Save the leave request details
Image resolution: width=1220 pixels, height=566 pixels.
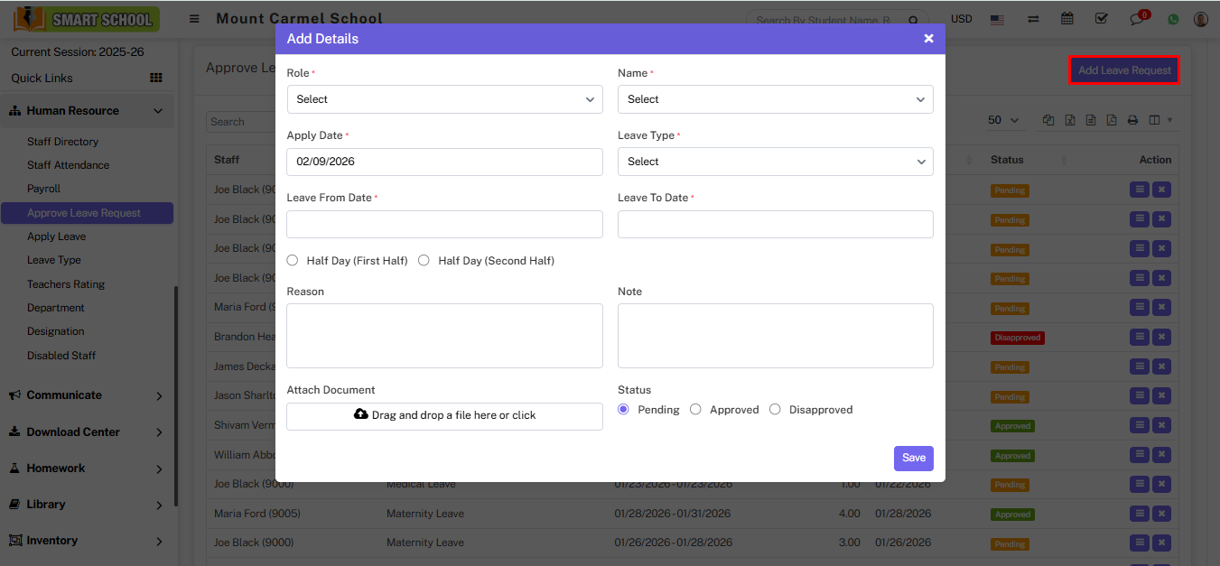[x=913, y=458]
